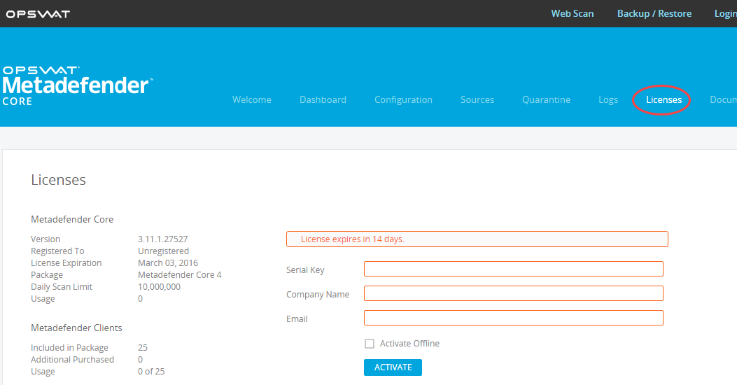This screenshot has height=385, width=737.
Task: Click the 'Included in Package' label
Action: pos(69,347)
